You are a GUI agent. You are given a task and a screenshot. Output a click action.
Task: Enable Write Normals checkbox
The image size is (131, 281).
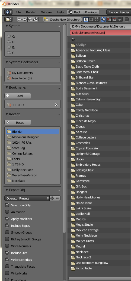coord(7,246)
